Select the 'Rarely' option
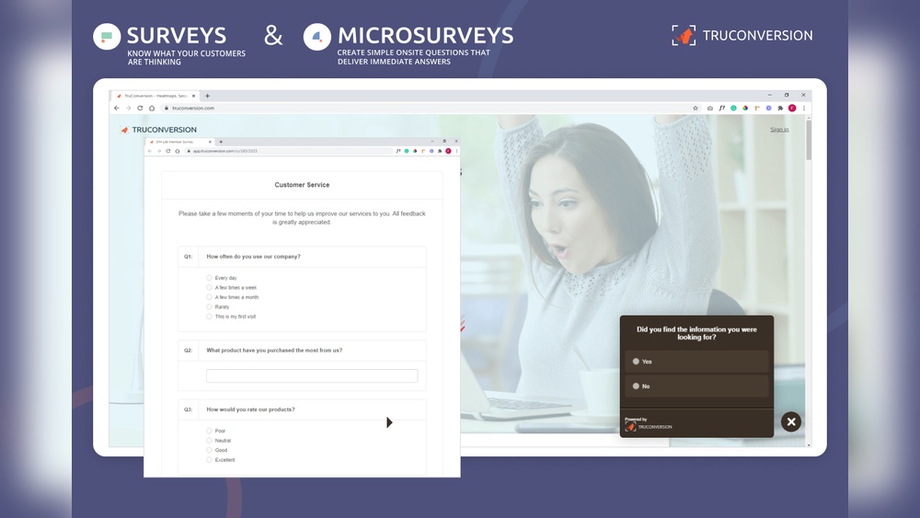Image resolution: width=920 pixels, height=518 pixels. tap(209, 306)
